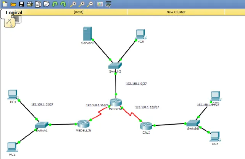The height and width of the screenshot is (159, 245).
Task: Save the project using the floppy disk icon
Action: point(22,4)
